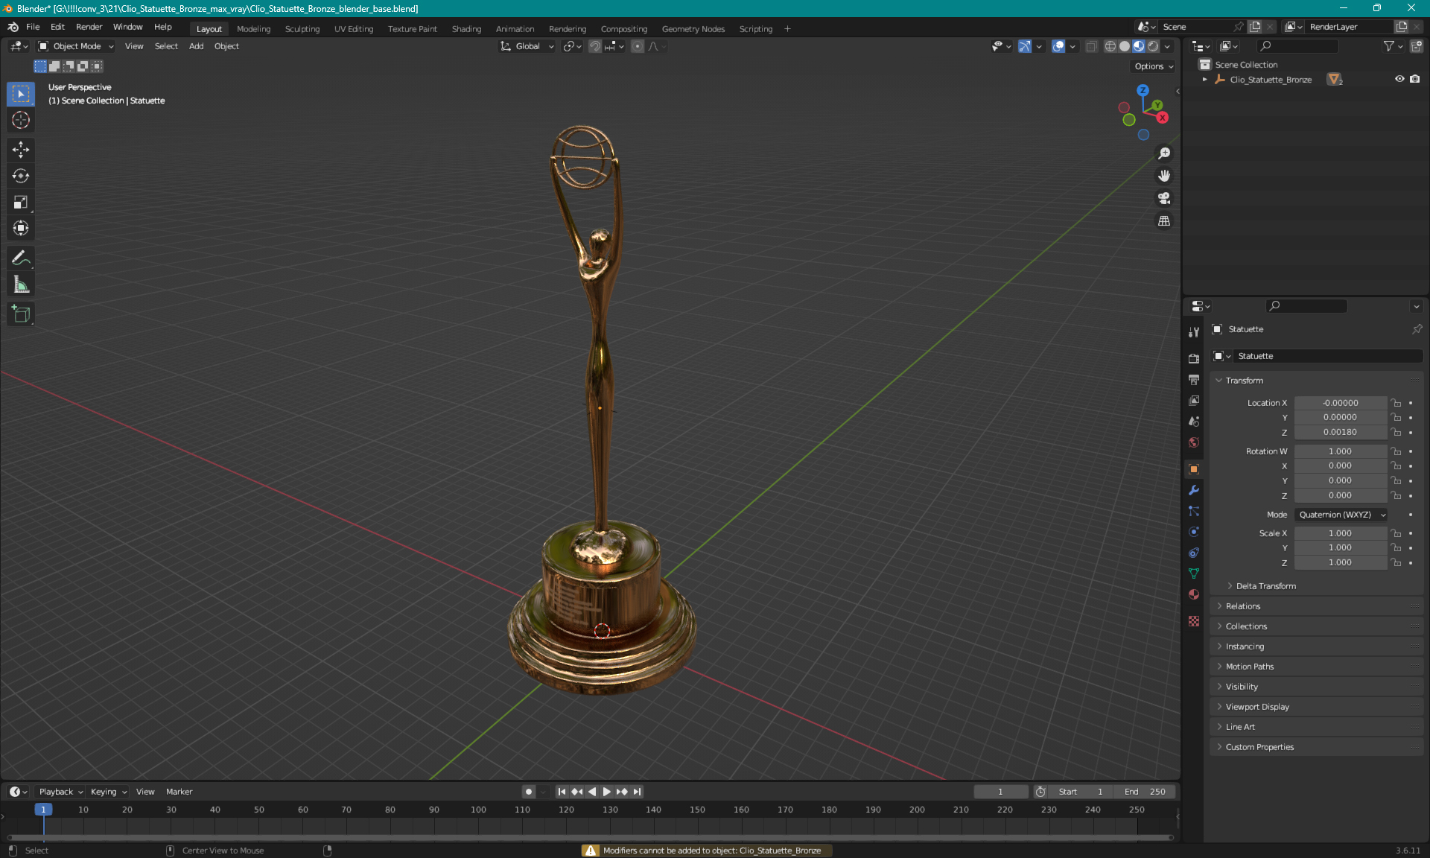Image resolution: width=1430 pixels, height=858 pixels.
Task: Activate the Select Box tool
Action: coord(21,94)
